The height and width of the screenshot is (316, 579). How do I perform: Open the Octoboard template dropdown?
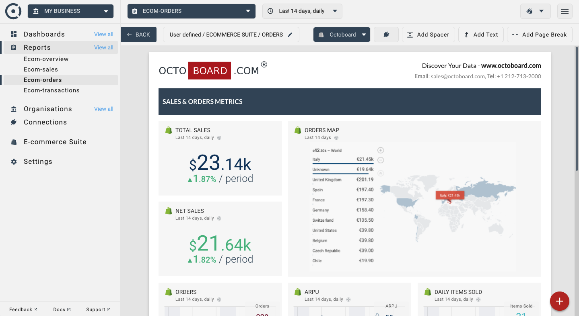(342, 35)
